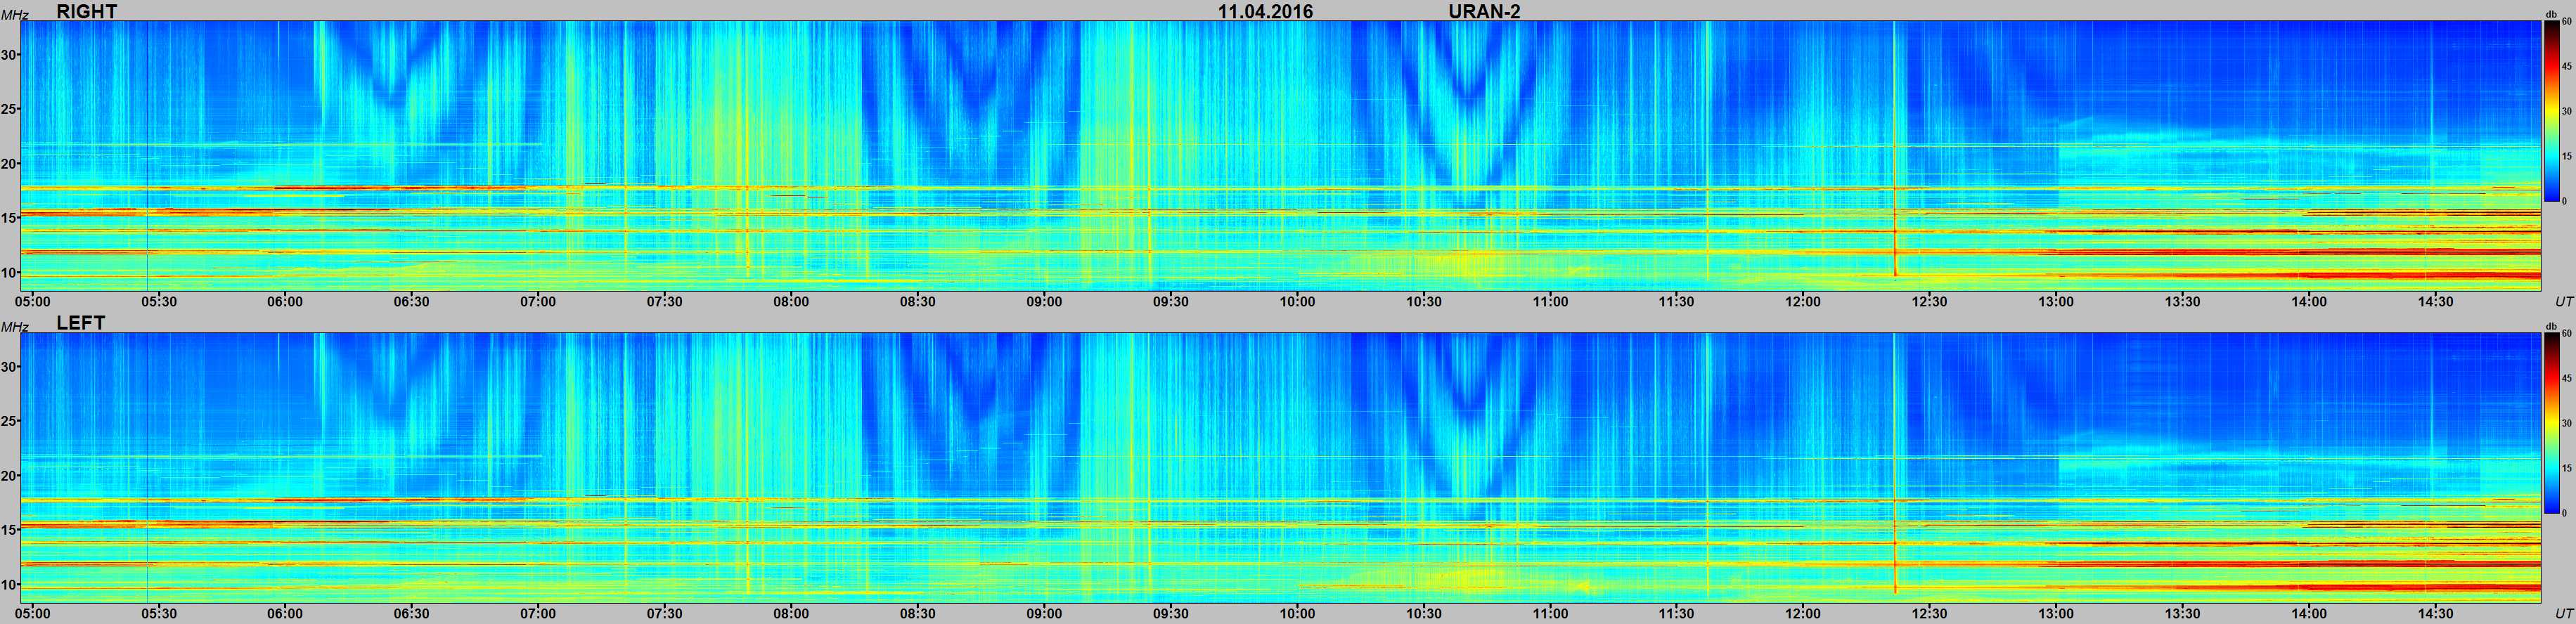Click the 09:00 time tick under LEFT panel
This screenshot has width=2576, height=624.
click(x=1044, y=613)
